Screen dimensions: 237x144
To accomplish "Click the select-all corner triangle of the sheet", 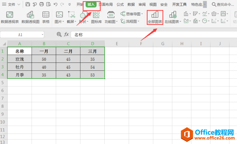I will pyautogui.click(x=4, y=44).
